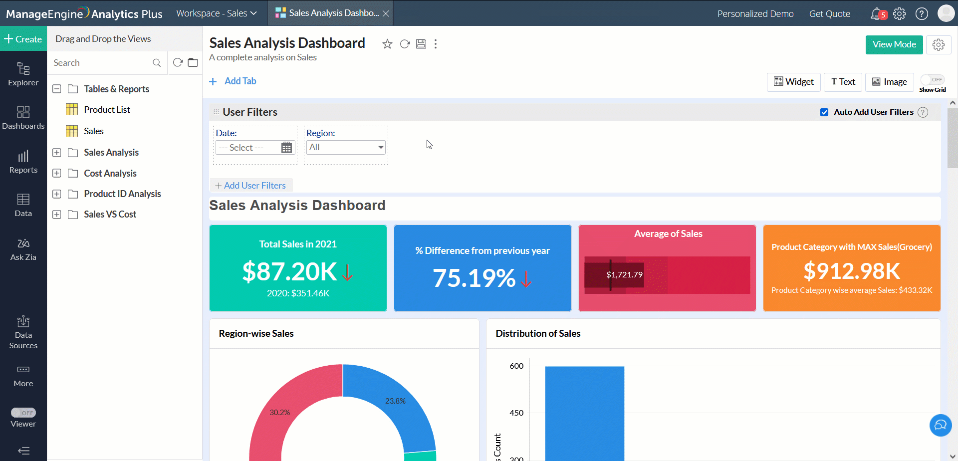The height and width of the screenshot is (461, 958).
Task: Launch Ask Zia assistant
Action: 23,249
